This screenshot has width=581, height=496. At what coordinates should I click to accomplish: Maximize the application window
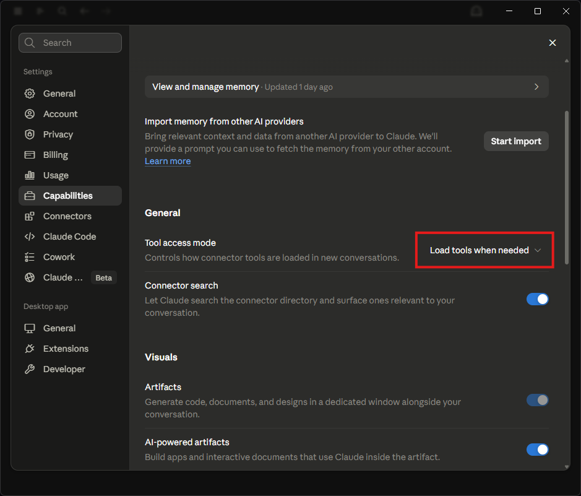coord(538,11)
